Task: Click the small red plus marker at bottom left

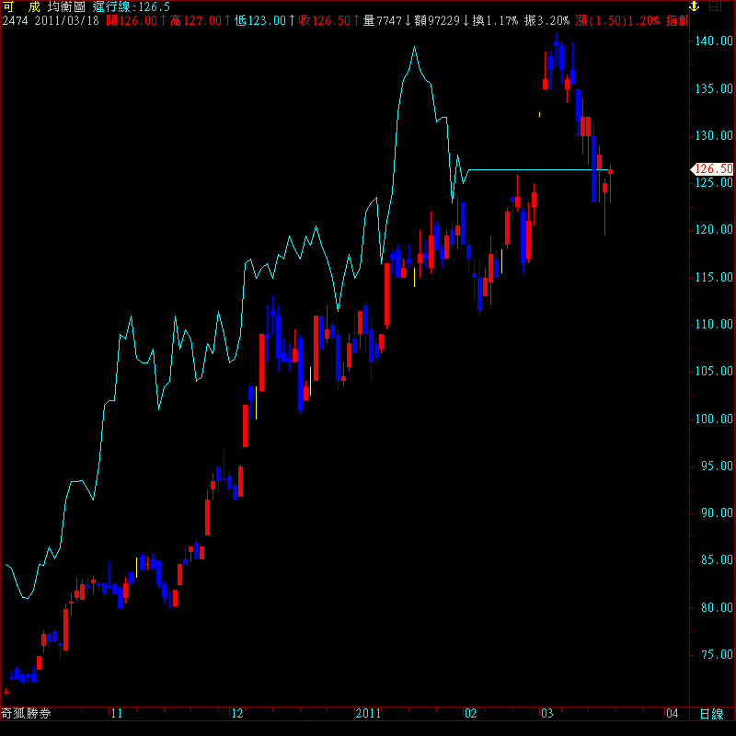Action: (6, 690)
